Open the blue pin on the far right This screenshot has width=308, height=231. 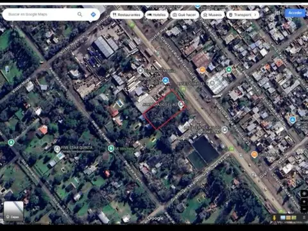(293, 119)
